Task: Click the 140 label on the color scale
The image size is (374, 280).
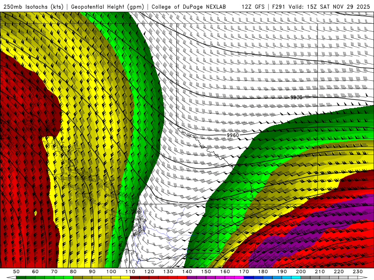Action: [187, 272]
